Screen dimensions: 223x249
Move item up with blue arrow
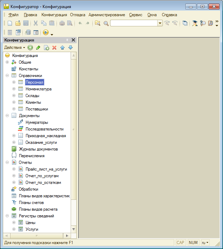pos(62,47)
